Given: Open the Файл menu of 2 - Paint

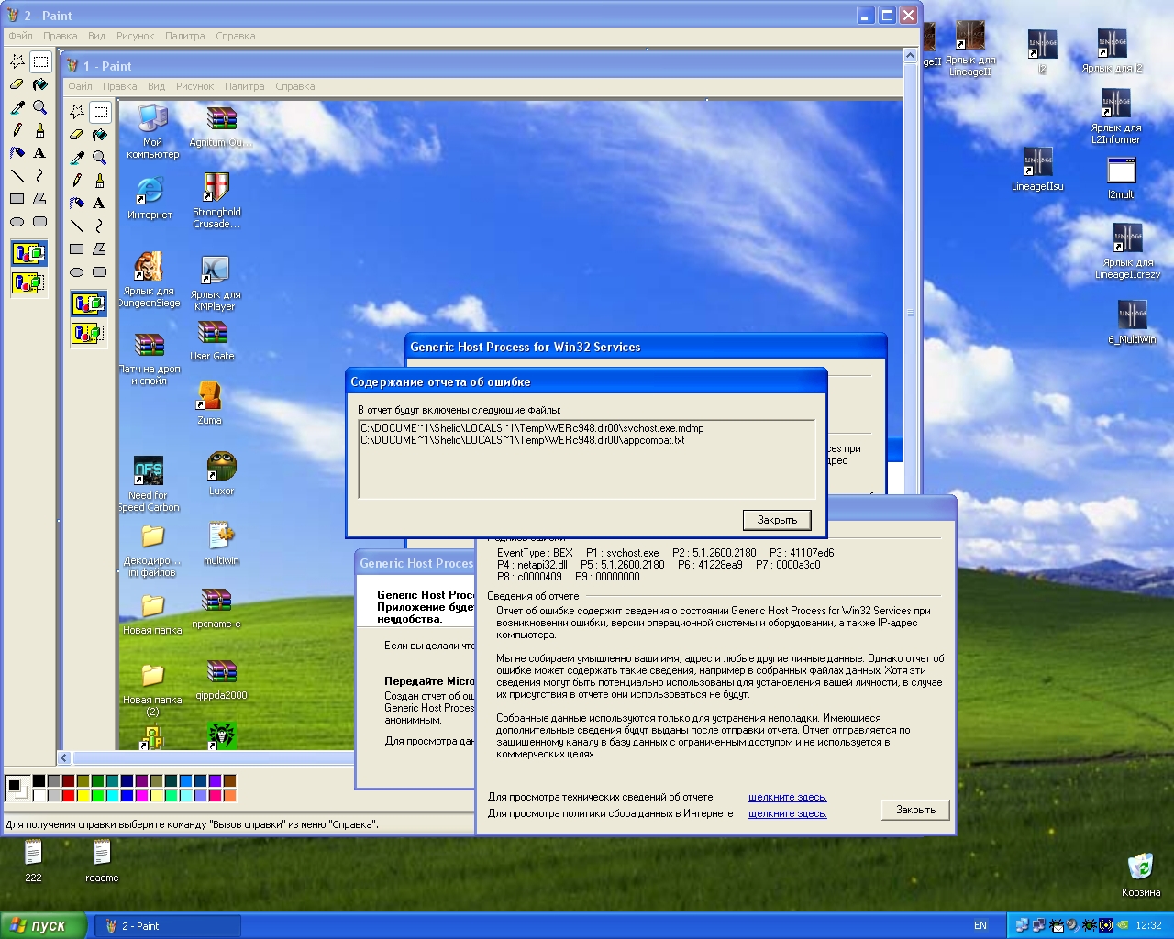Looking at the screenshot, I should (x=20, y=36).
